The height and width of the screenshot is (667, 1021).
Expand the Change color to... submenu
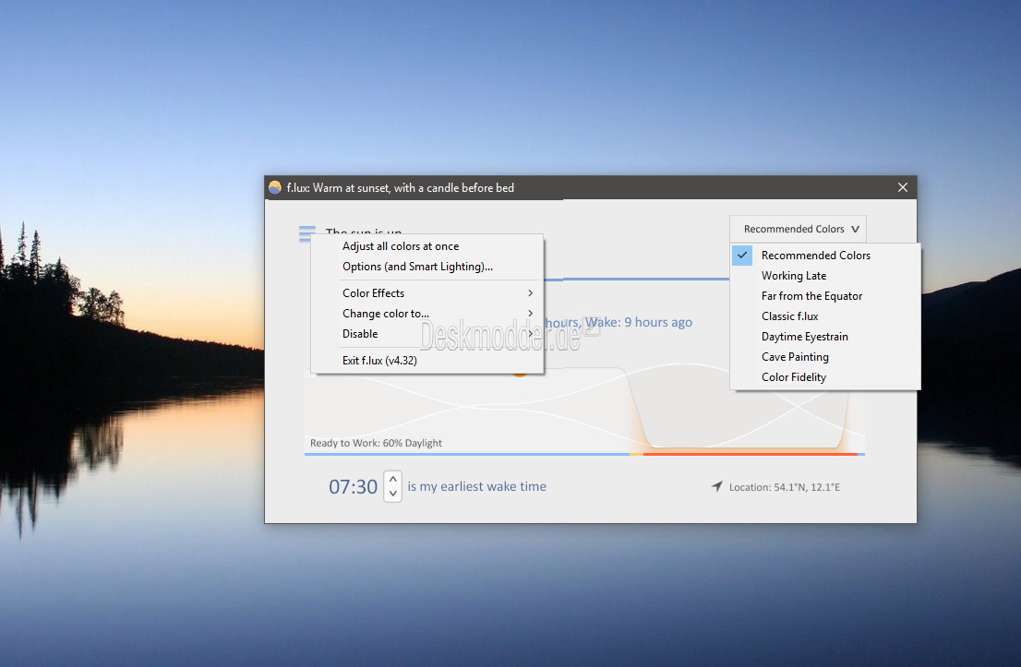click(427, 313)
